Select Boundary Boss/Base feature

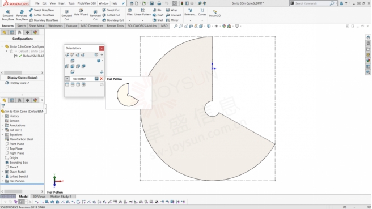44,20
